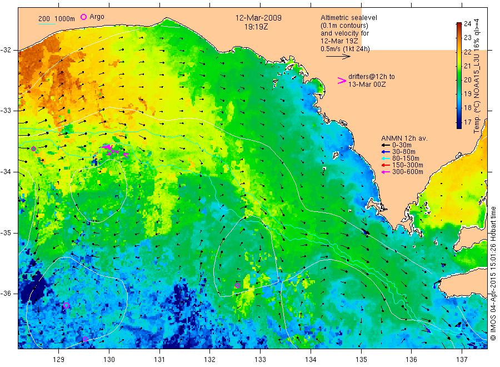The height and width of the screenshot is (367, 500).
Task: Click the 0.5m/s velocity scale arrow
Action: point(338,57)
